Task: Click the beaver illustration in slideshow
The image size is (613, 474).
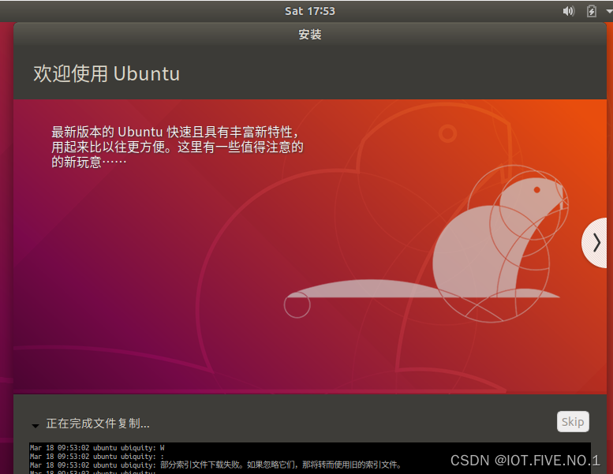Action: pos(426,244)
